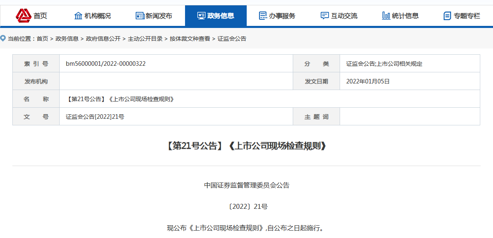The height and width of the screenshot is (238, 493).
Task: Click the location pin icon in breadcrumb
Action: (x=3, y=38)
